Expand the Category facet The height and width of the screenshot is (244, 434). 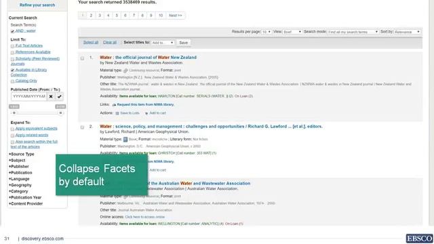click(18, 191)
